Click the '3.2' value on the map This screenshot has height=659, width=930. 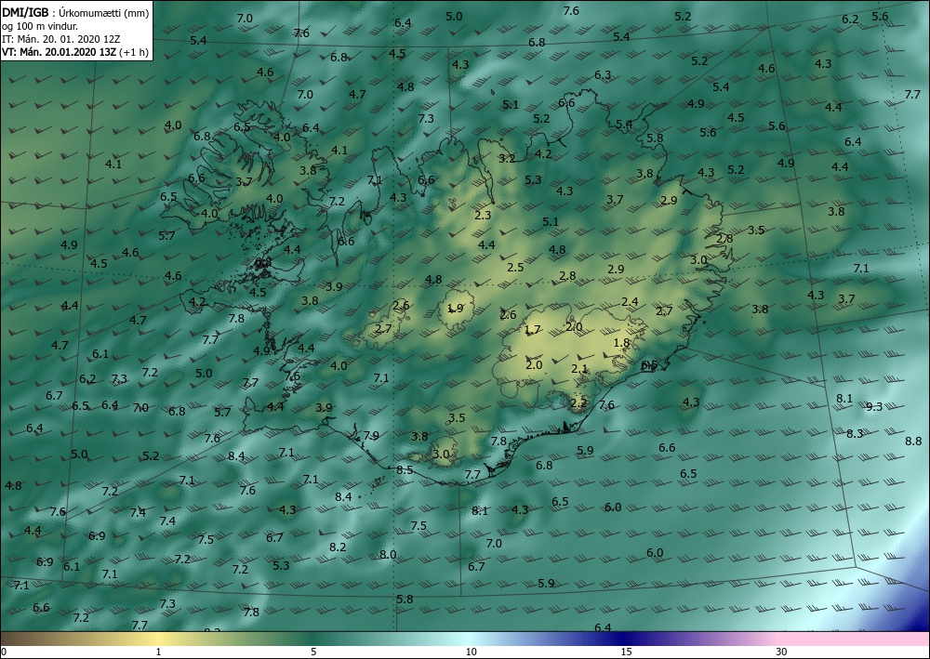507,159
